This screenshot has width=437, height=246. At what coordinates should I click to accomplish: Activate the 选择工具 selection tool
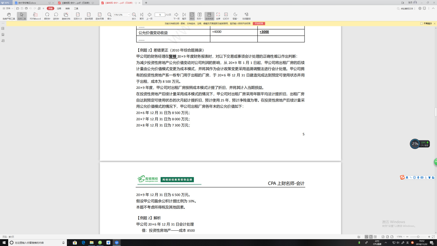(x=21, y=15)
